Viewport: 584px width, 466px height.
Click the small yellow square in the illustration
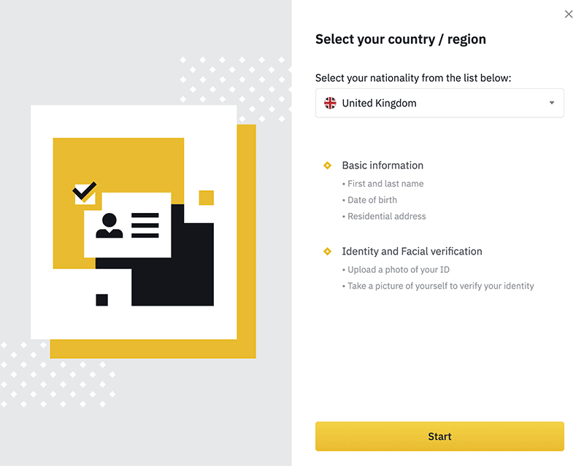(204, 195)
